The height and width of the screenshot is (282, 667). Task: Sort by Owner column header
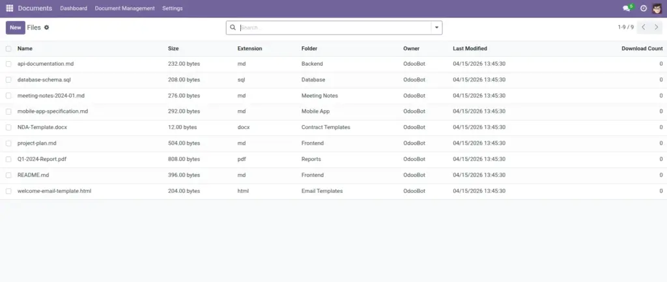point(412,48)
